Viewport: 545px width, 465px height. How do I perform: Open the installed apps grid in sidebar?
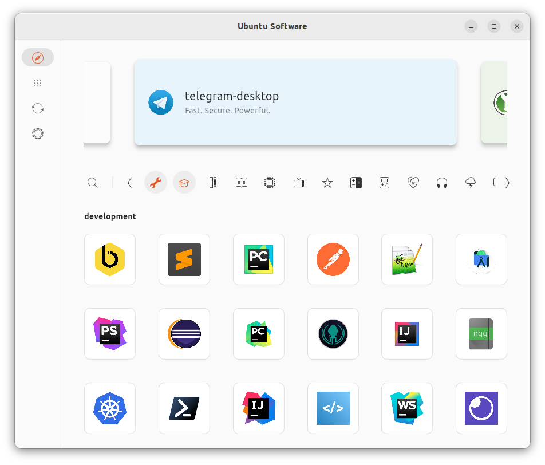[x=38, y=83]
